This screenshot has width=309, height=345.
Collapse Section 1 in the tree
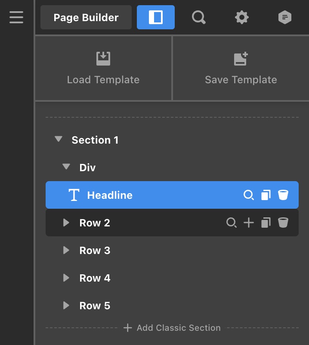58,139
